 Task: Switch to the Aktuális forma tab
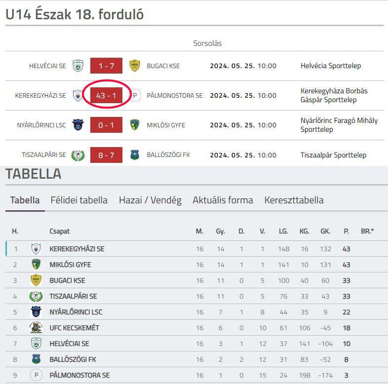click(x=223, y=200)
